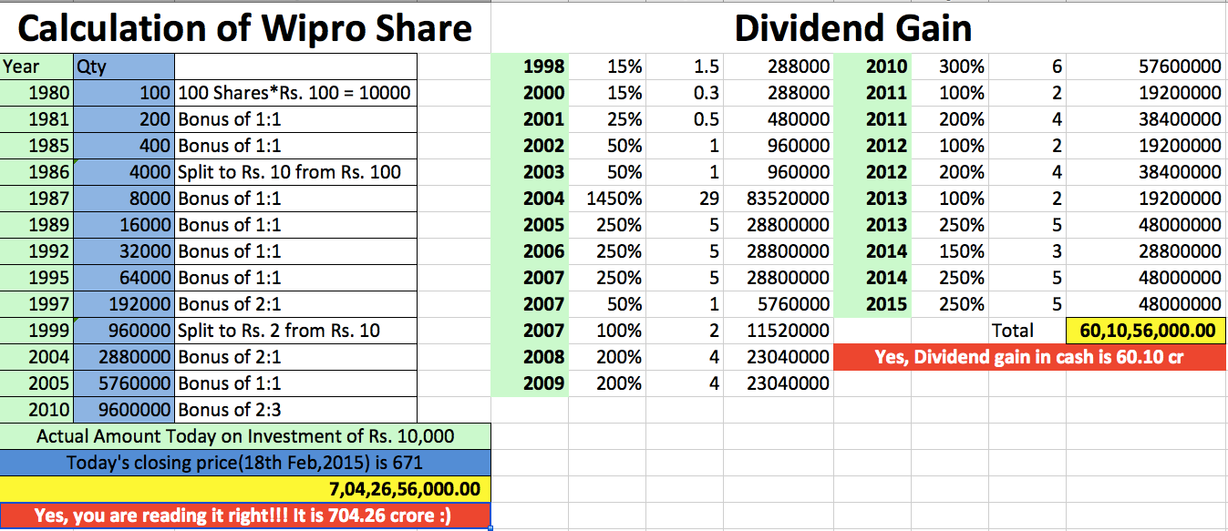Click the dividend amount 57600000
The image size is (1228, 531).
1147,66
